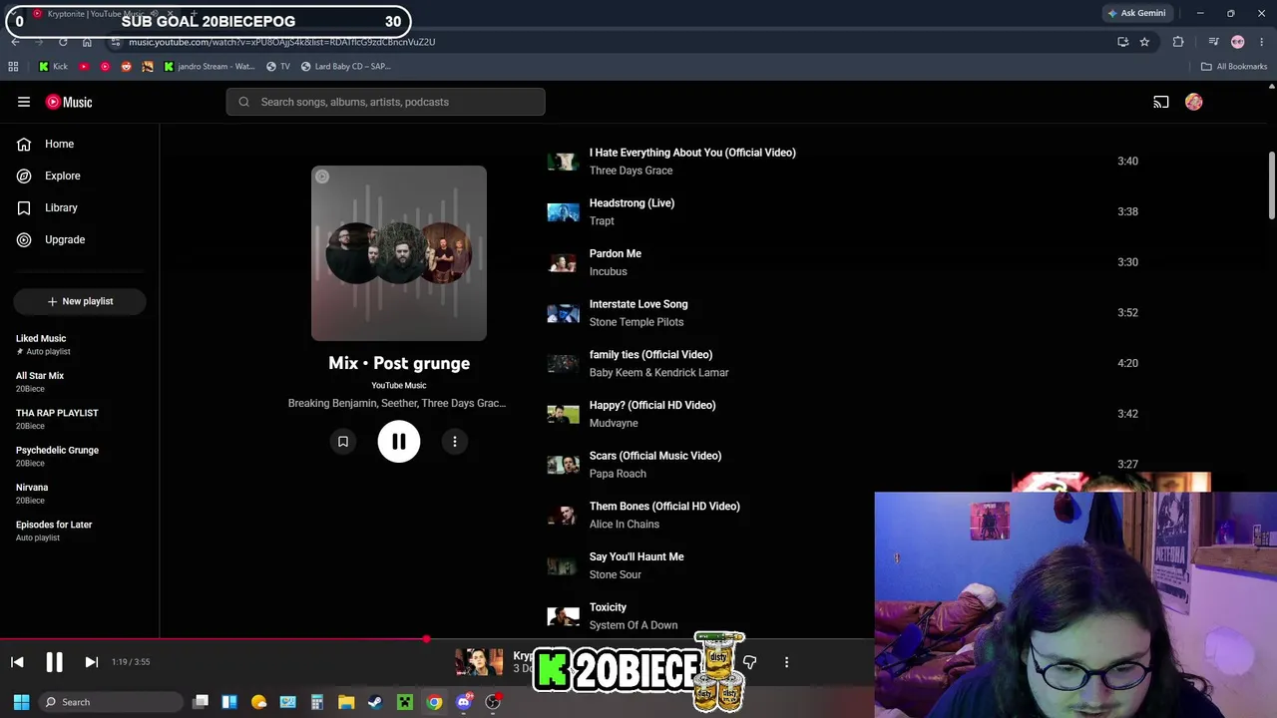Viewport: 1277px width, 718px height.
Task: Open Steam from the taskbar
Action: coord(375,702)
